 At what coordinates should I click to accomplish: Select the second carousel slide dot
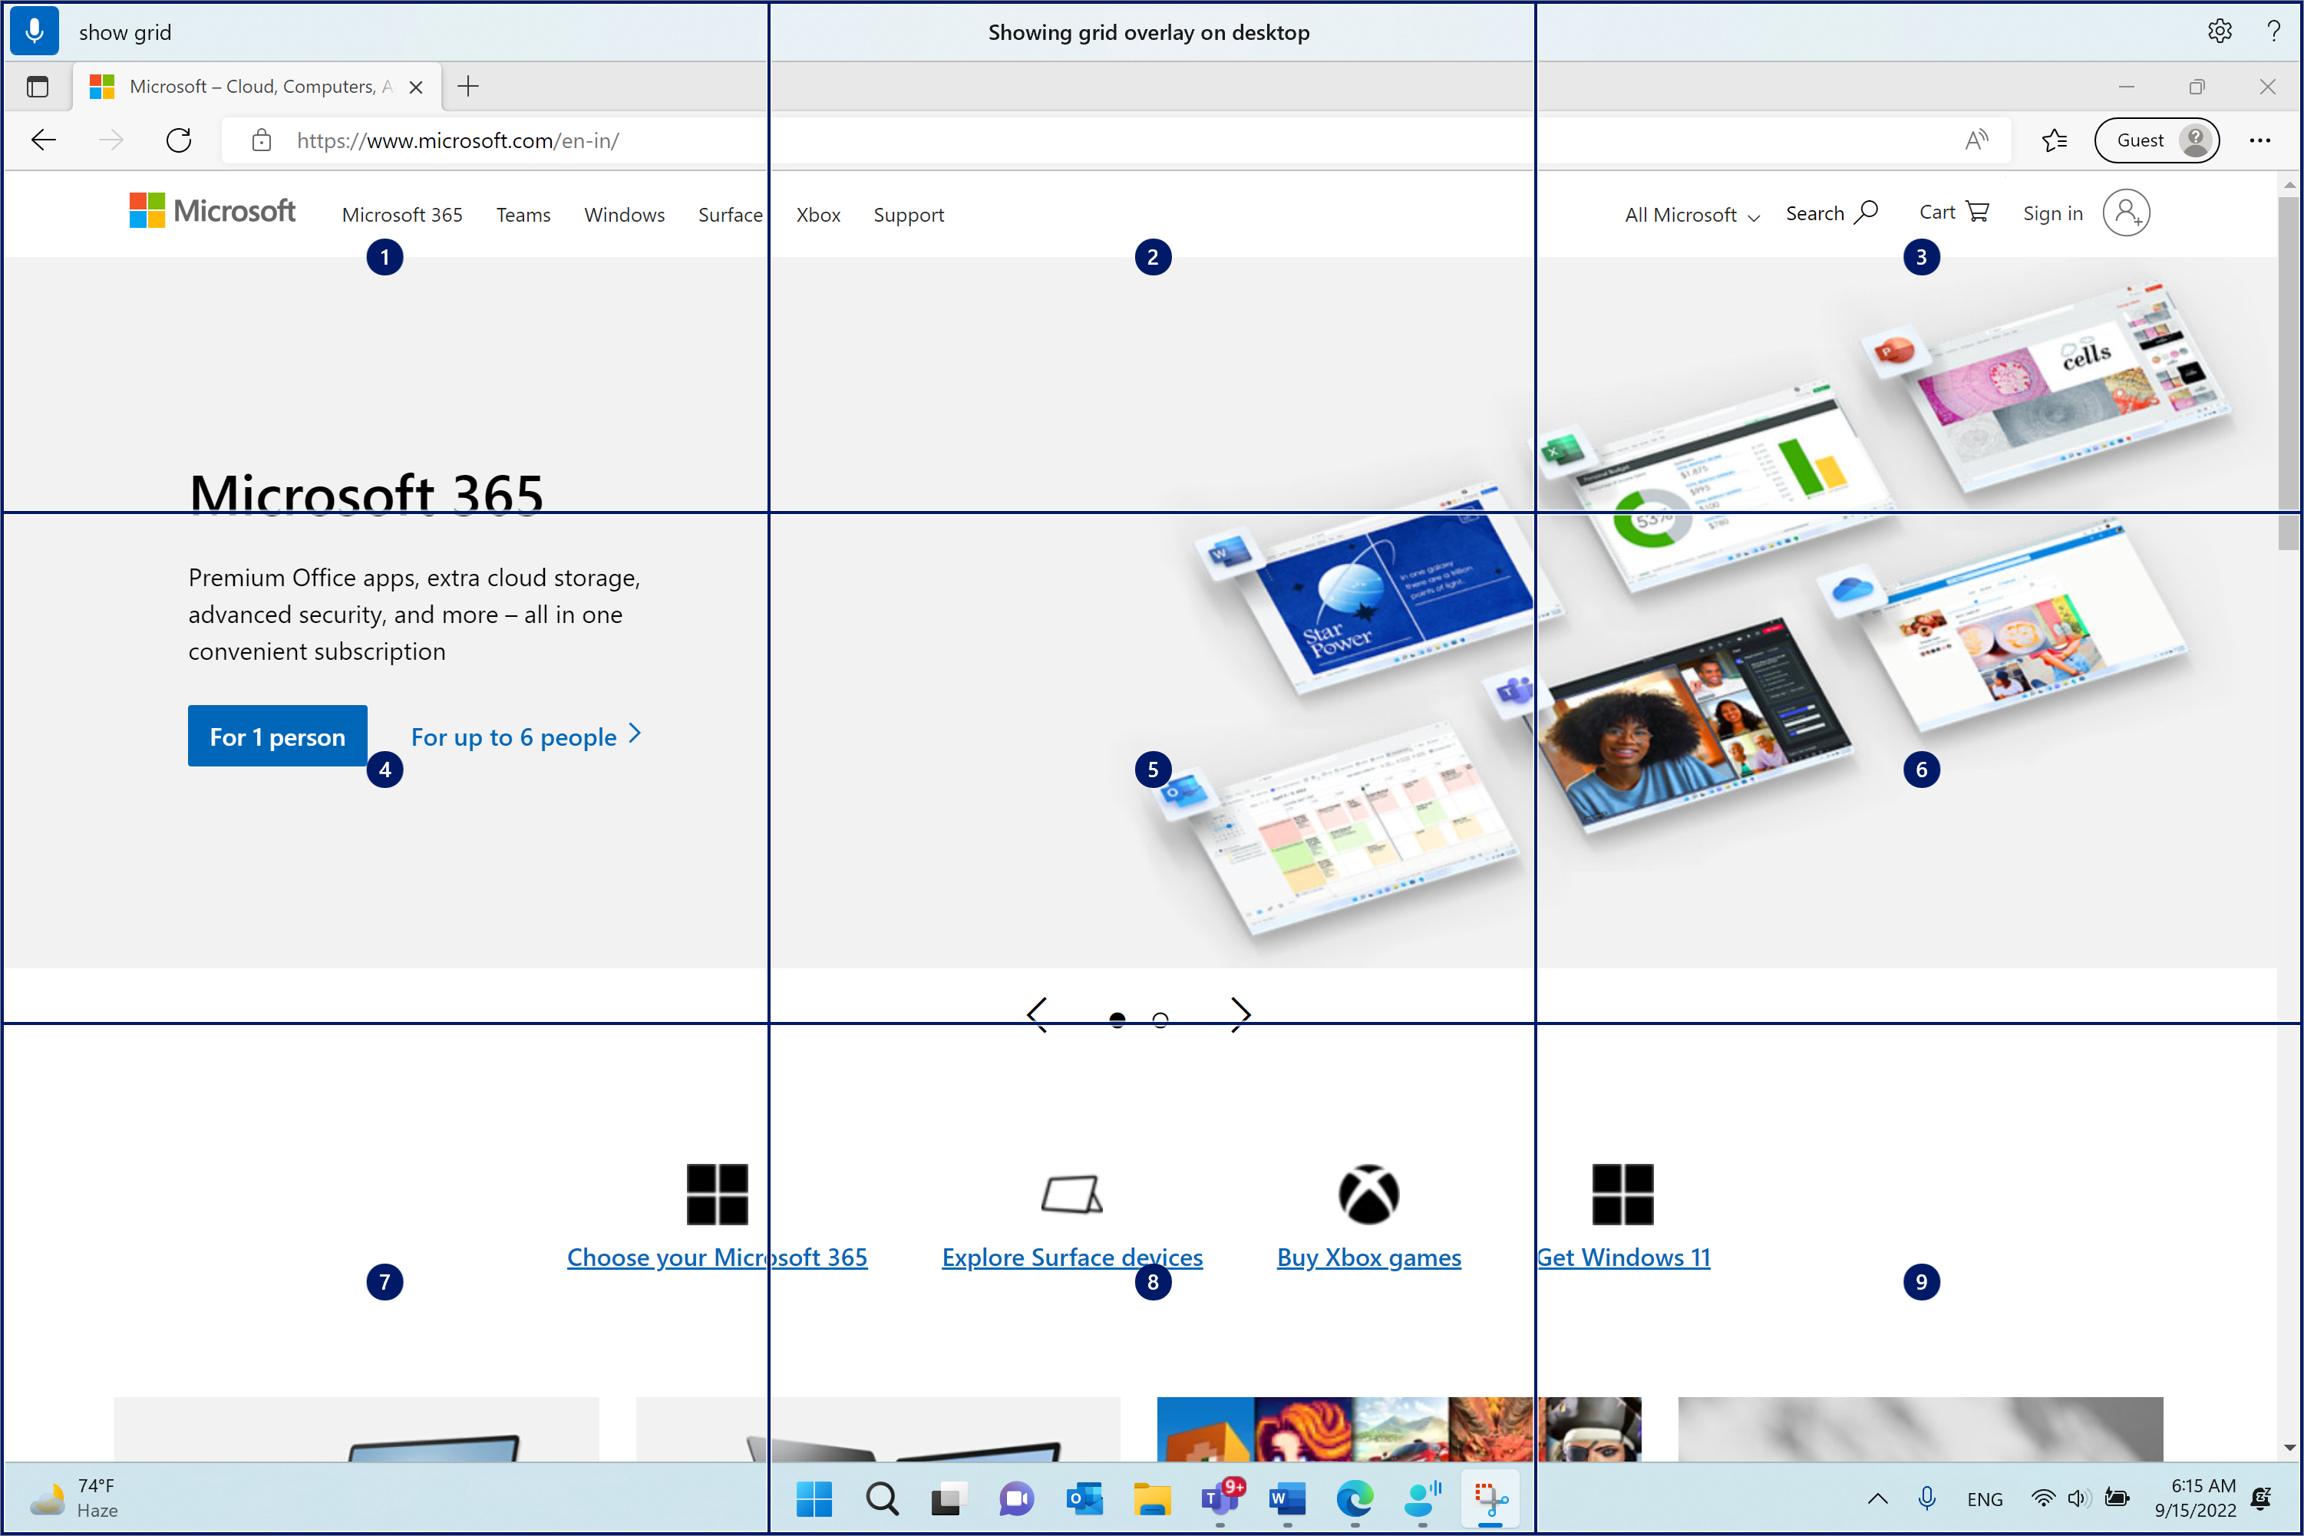point(1160,1020)
